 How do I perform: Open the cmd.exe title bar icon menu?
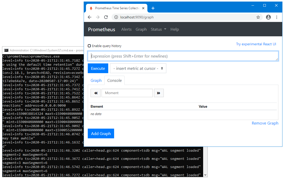click(x=6, y=50)
